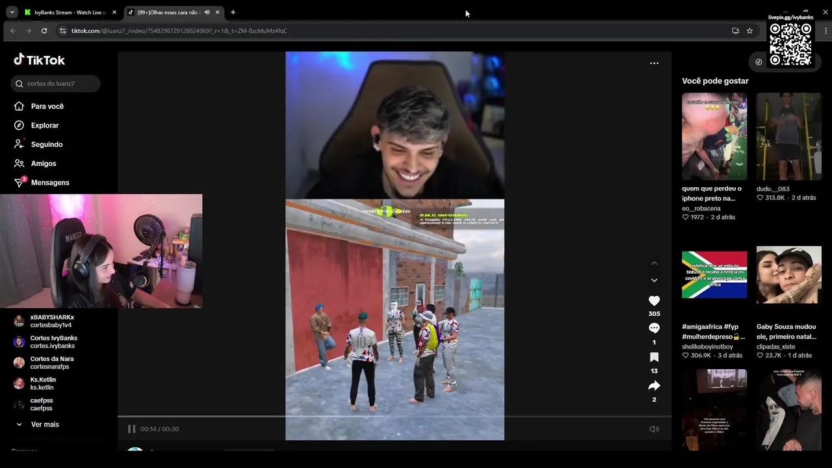Close the IvyBanks Stream tab
The image size is (832, 468).
114,12
